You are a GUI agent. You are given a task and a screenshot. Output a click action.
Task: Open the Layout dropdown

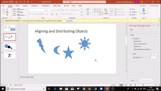pyautogui.click(x=21, y=9)
